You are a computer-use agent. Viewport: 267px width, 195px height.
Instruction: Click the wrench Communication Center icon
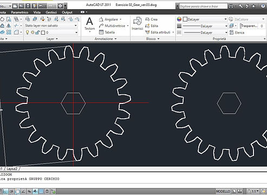(240, 6)
